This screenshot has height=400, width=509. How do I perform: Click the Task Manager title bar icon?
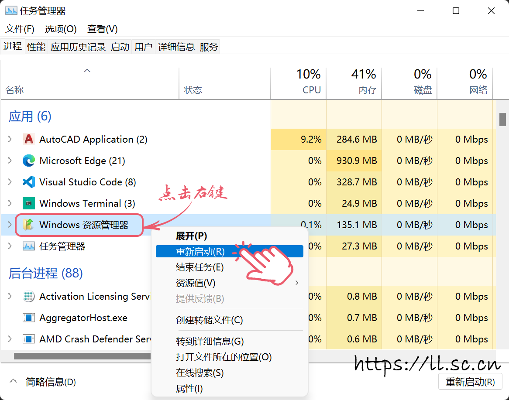(11, 11)
